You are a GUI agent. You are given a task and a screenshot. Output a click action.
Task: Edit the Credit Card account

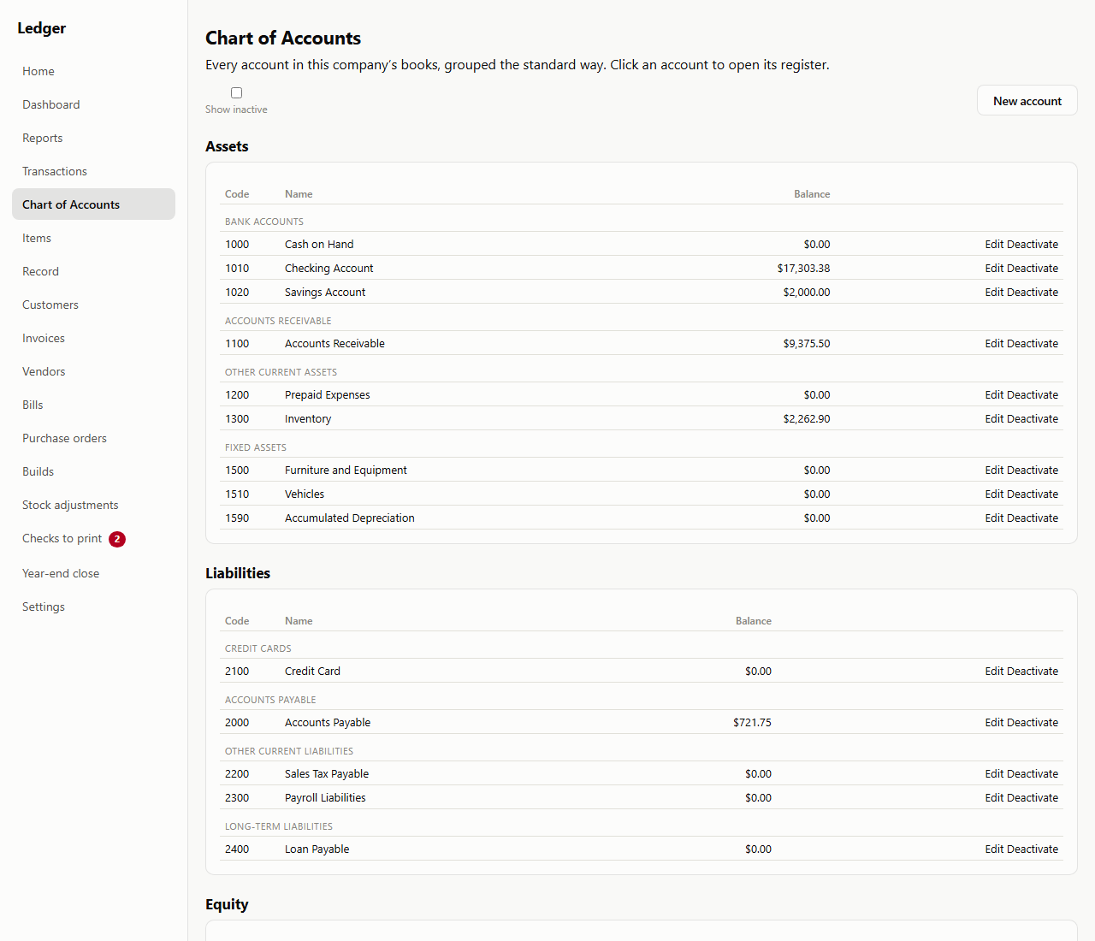(994, 671)
